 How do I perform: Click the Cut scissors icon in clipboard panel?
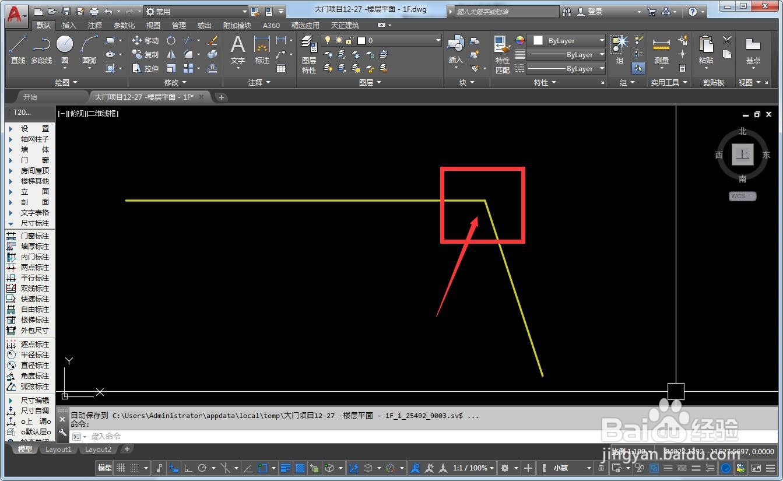tap(726, 40)
